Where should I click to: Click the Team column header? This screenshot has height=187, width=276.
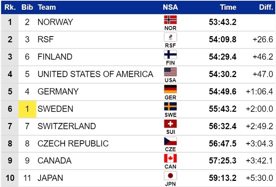tap(47, 7)
